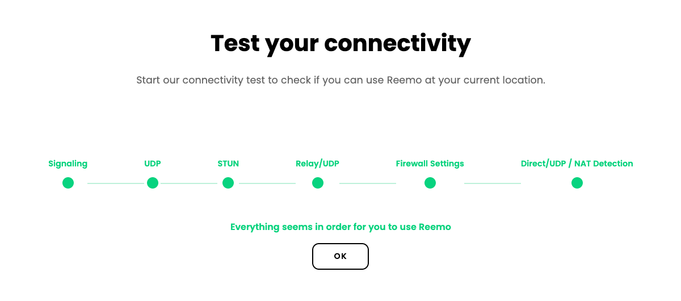
Task: Click the line between Relay/UDP and Firewall Settings
Action: coord(368,183)
